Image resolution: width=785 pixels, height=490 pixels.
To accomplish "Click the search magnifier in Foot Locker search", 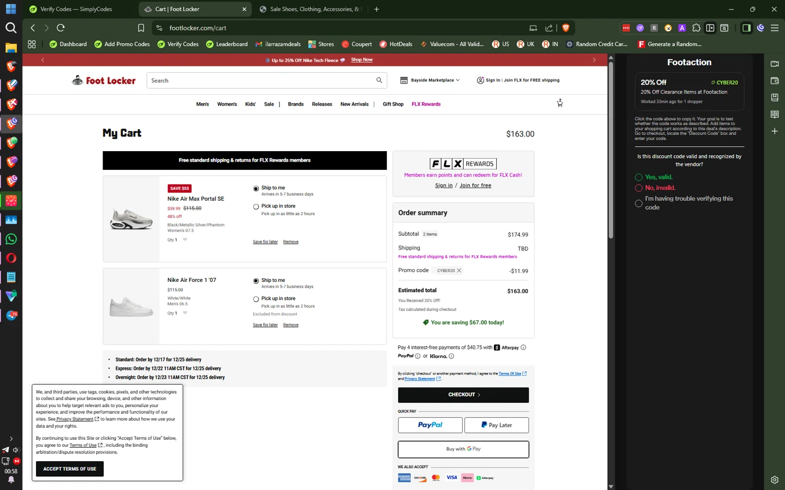I will coord(379,80).
